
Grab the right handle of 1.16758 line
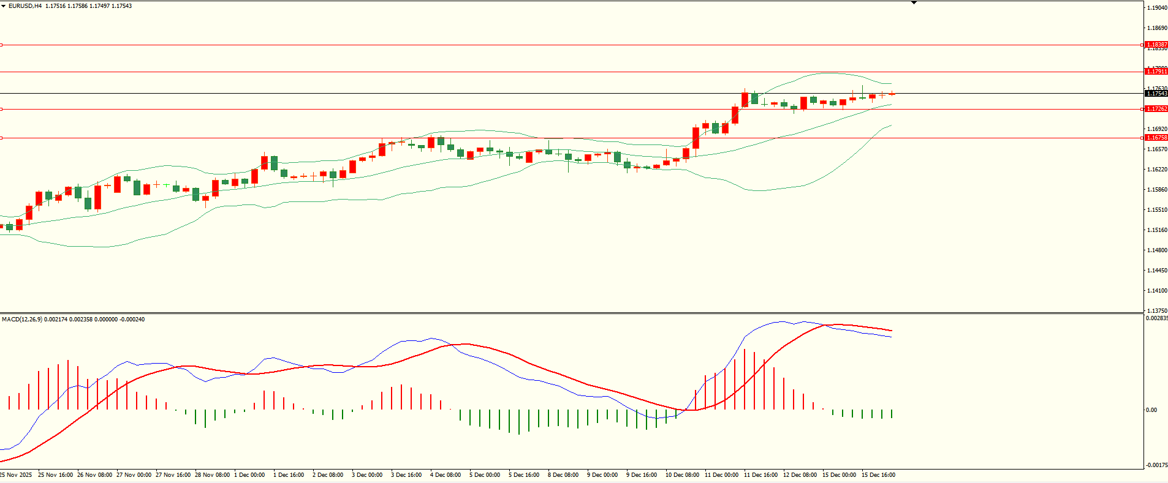1142,138
